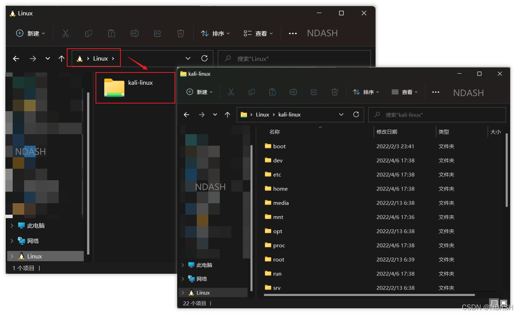
Task: Click kali-linux breadcrumb in address bar
Action: coord(289,115)
